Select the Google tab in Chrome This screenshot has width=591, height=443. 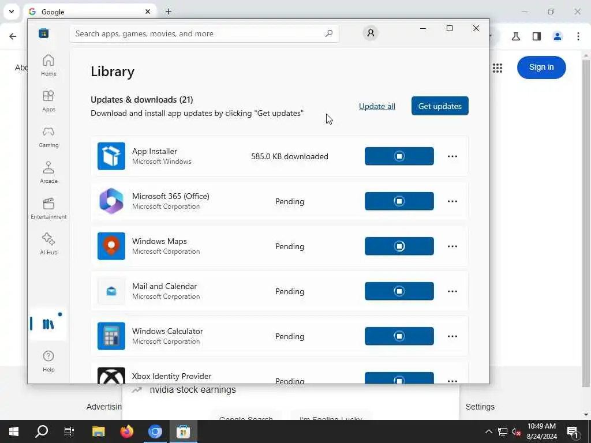[x=89, y=12]
